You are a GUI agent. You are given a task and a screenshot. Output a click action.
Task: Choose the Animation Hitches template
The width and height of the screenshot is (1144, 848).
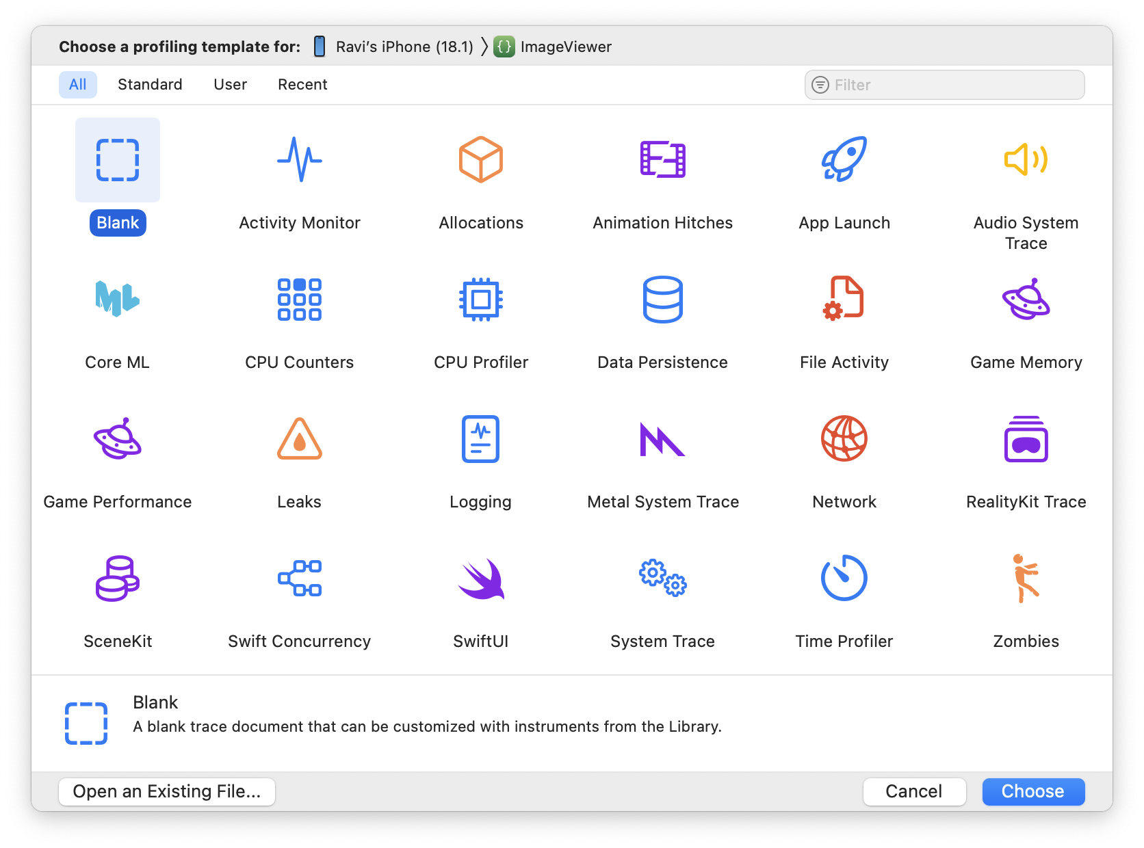662,179
